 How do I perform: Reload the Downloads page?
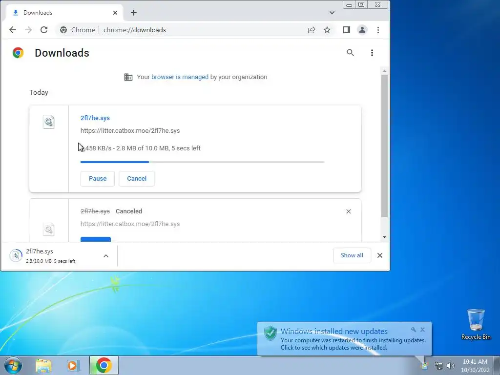(44, 30)
